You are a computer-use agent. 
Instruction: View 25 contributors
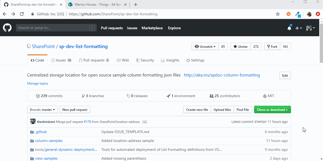tap(225, 96)
